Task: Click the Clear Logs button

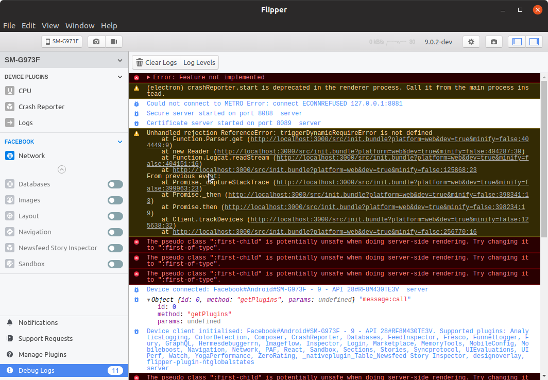Action: (x=156, y=62)
